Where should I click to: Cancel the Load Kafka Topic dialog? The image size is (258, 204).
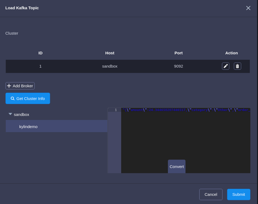click(x=211, y=194)
